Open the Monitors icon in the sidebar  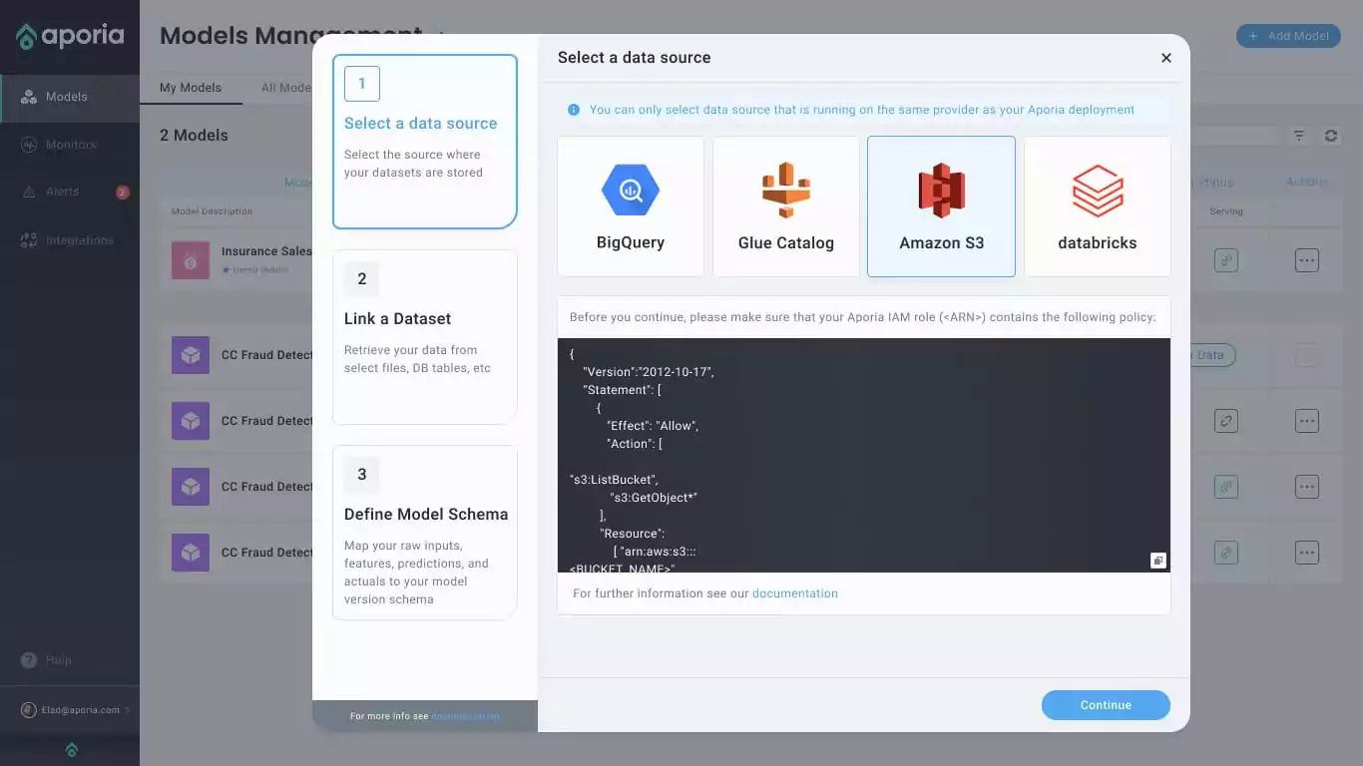click(x=28, y=145)
